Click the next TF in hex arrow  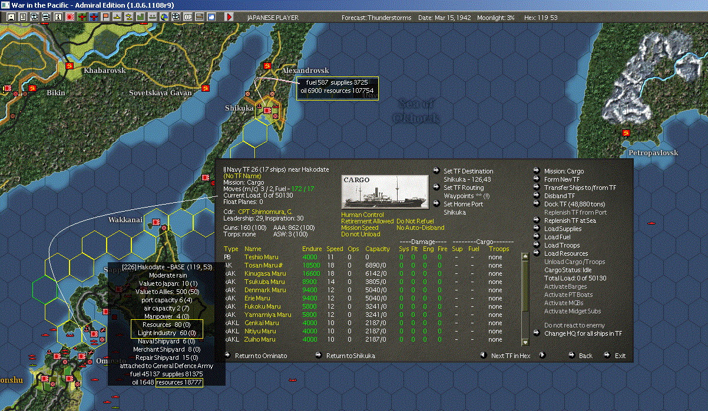click(x=542, y=355)
